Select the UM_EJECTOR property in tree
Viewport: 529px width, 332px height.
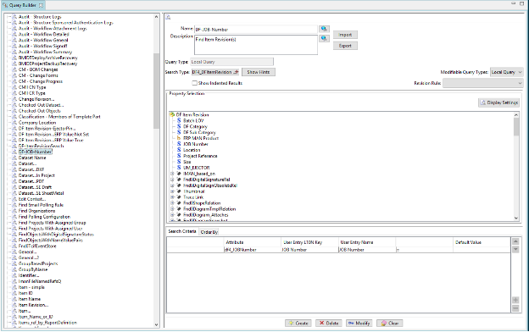(197, 168)
